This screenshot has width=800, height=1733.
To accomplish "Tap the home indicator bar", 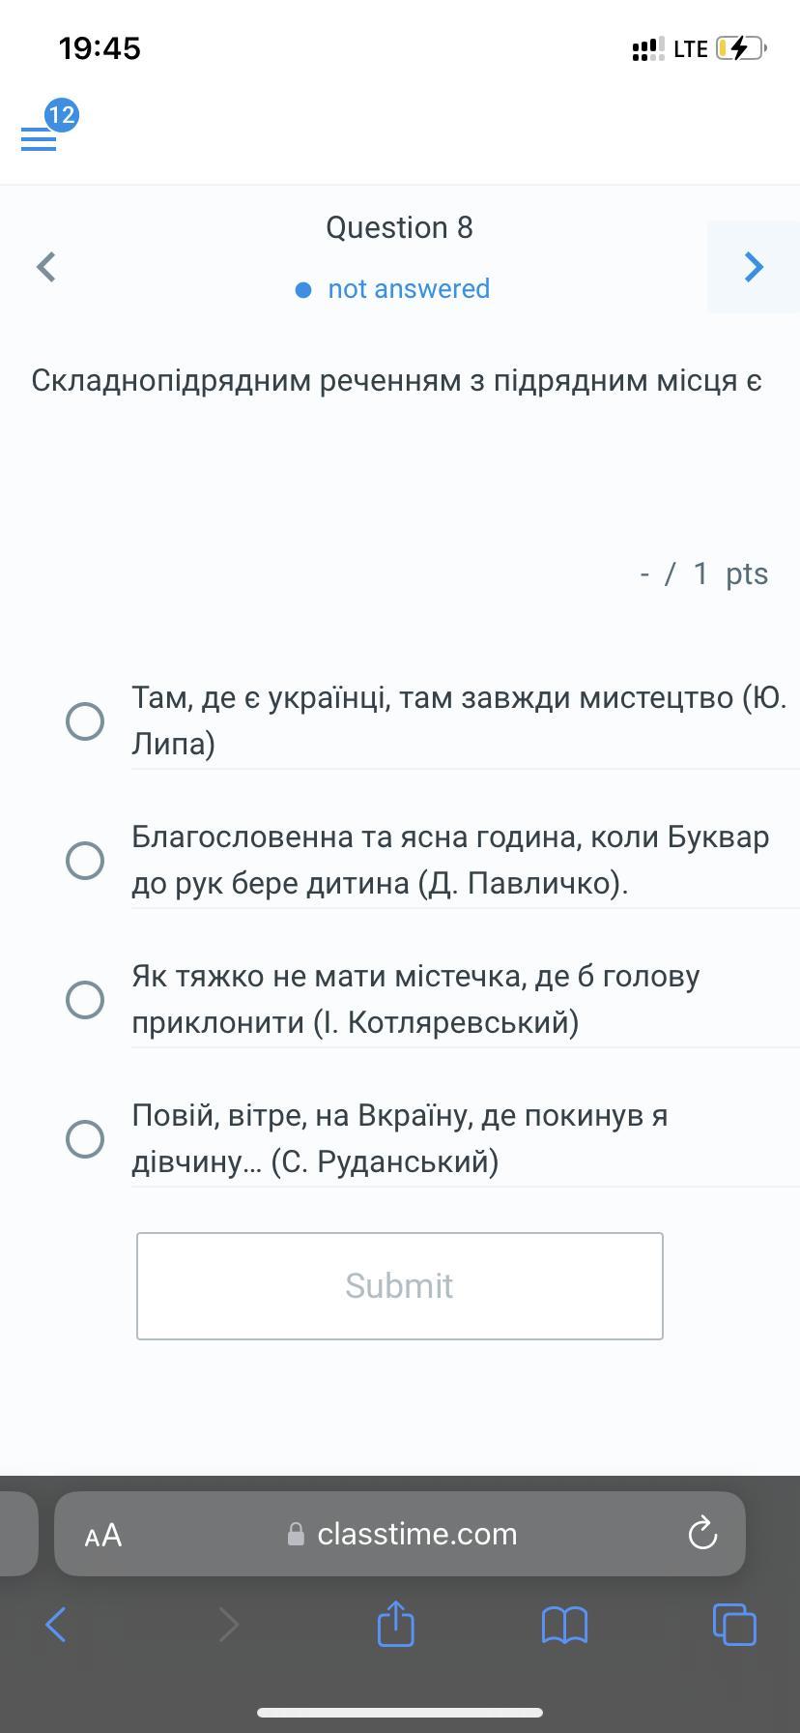I will (400, 1713).
